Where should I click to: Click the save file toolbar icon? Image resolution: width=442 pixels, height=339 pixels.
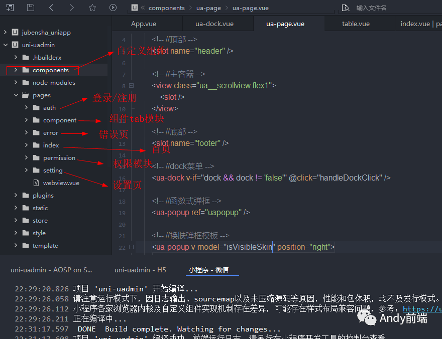point(31,8)
